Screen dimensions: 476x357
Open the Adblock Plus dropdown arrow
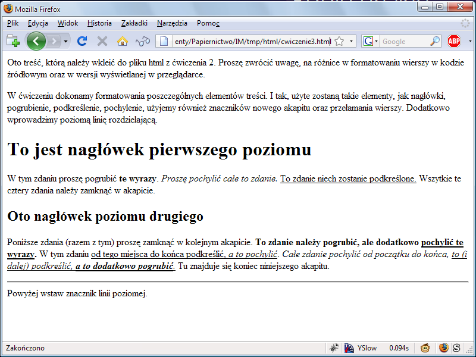tap(470, 41)
